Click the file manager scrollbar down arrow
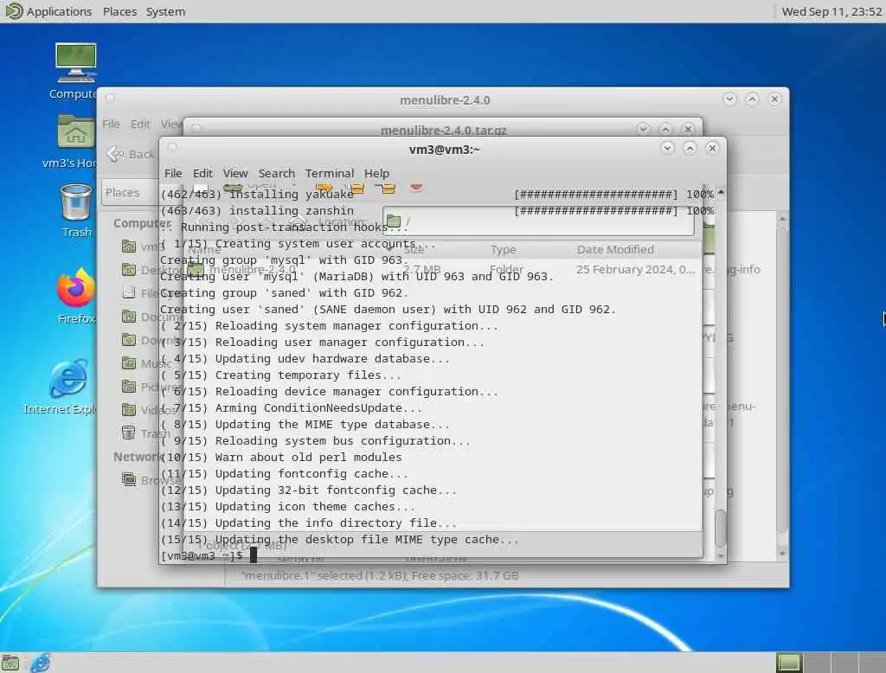This screenshot has width=886, height=673. point(782,554)
